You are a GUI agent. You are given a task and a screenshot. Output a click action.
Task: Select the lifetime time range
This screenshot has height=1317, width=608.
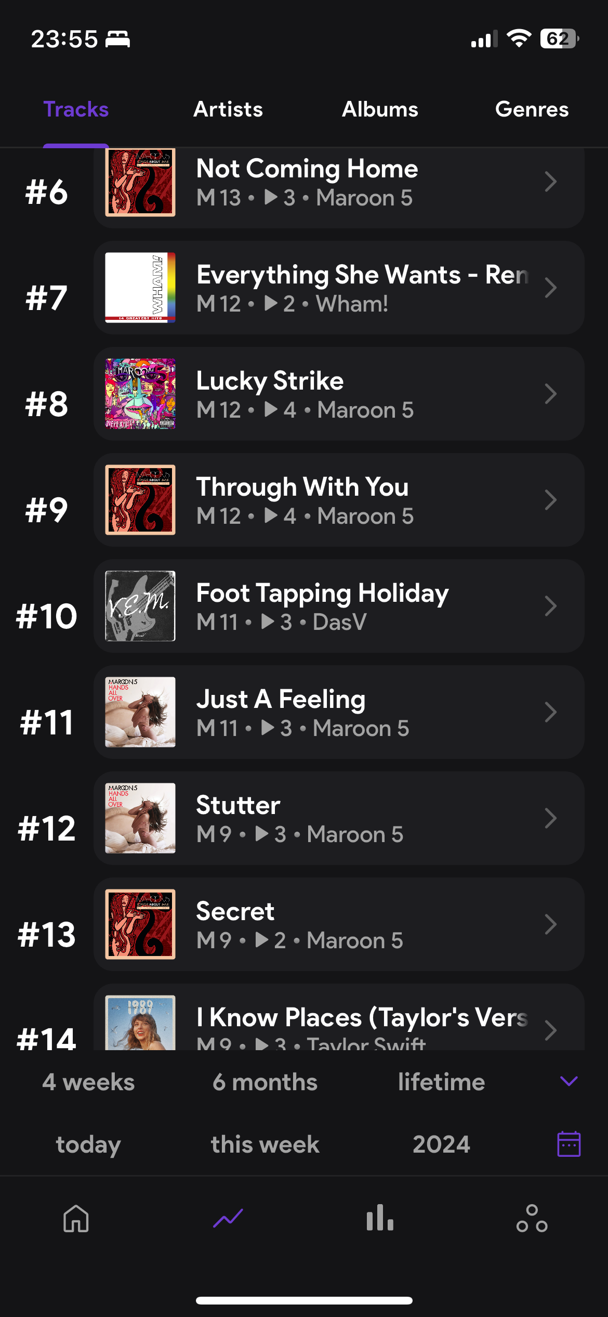point(441,1082)
